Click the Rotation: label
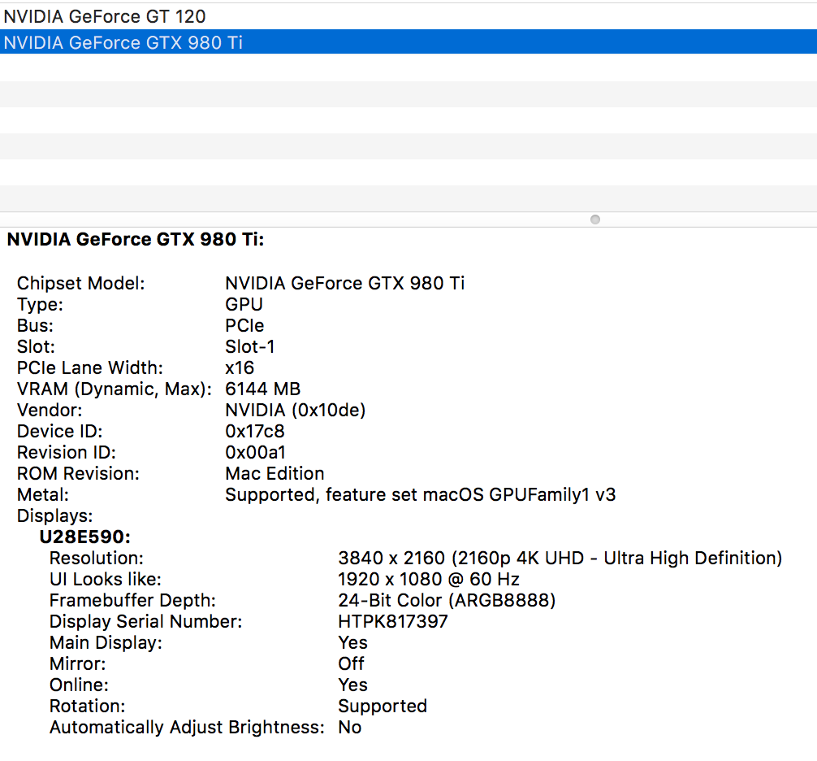This screenshot has width=817, height=761. [88, 707]
